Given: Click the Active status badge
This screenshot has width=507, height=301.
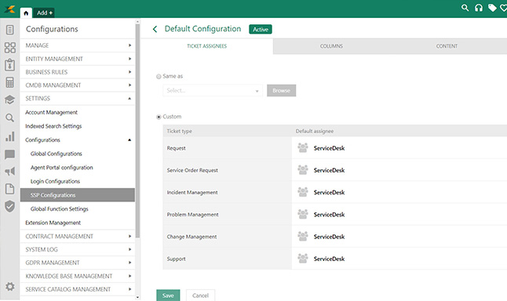Looking at the screenshot, I should [261, 29].
